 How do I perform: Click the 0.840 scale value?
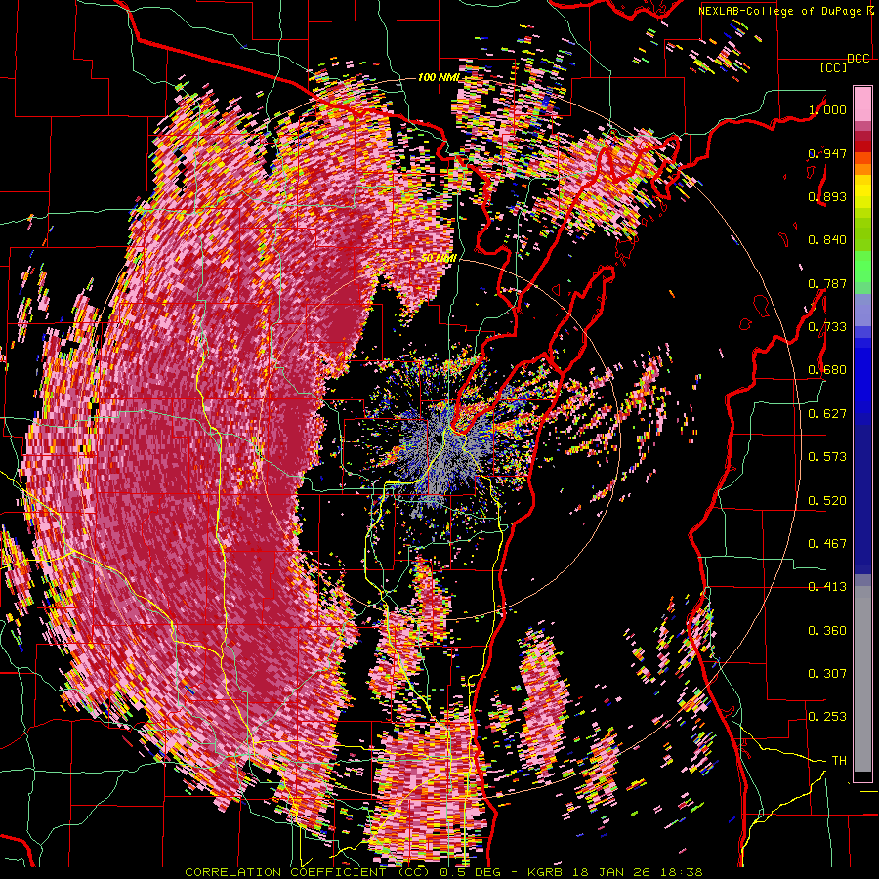point(827,240)
